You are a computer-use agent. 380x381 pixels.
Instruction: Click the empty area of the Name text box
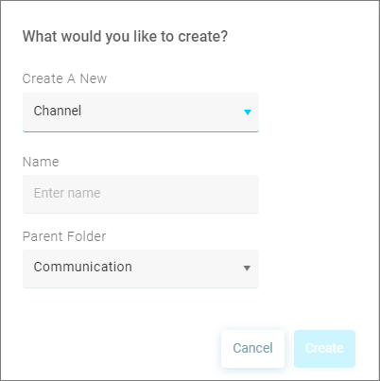pos(180,194)
